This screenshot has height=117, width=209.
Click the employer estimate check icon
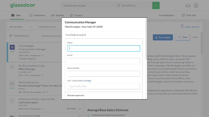[89, 115]
